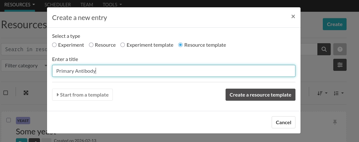Click the search magnifier icon button
Screen dimensions: 359x142
(x=324, y=49)
